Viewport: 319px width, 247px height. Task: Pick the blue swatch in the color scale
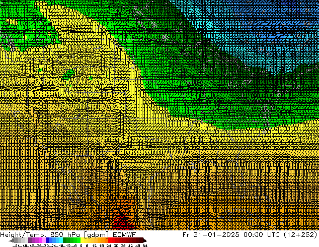(50, 240)
